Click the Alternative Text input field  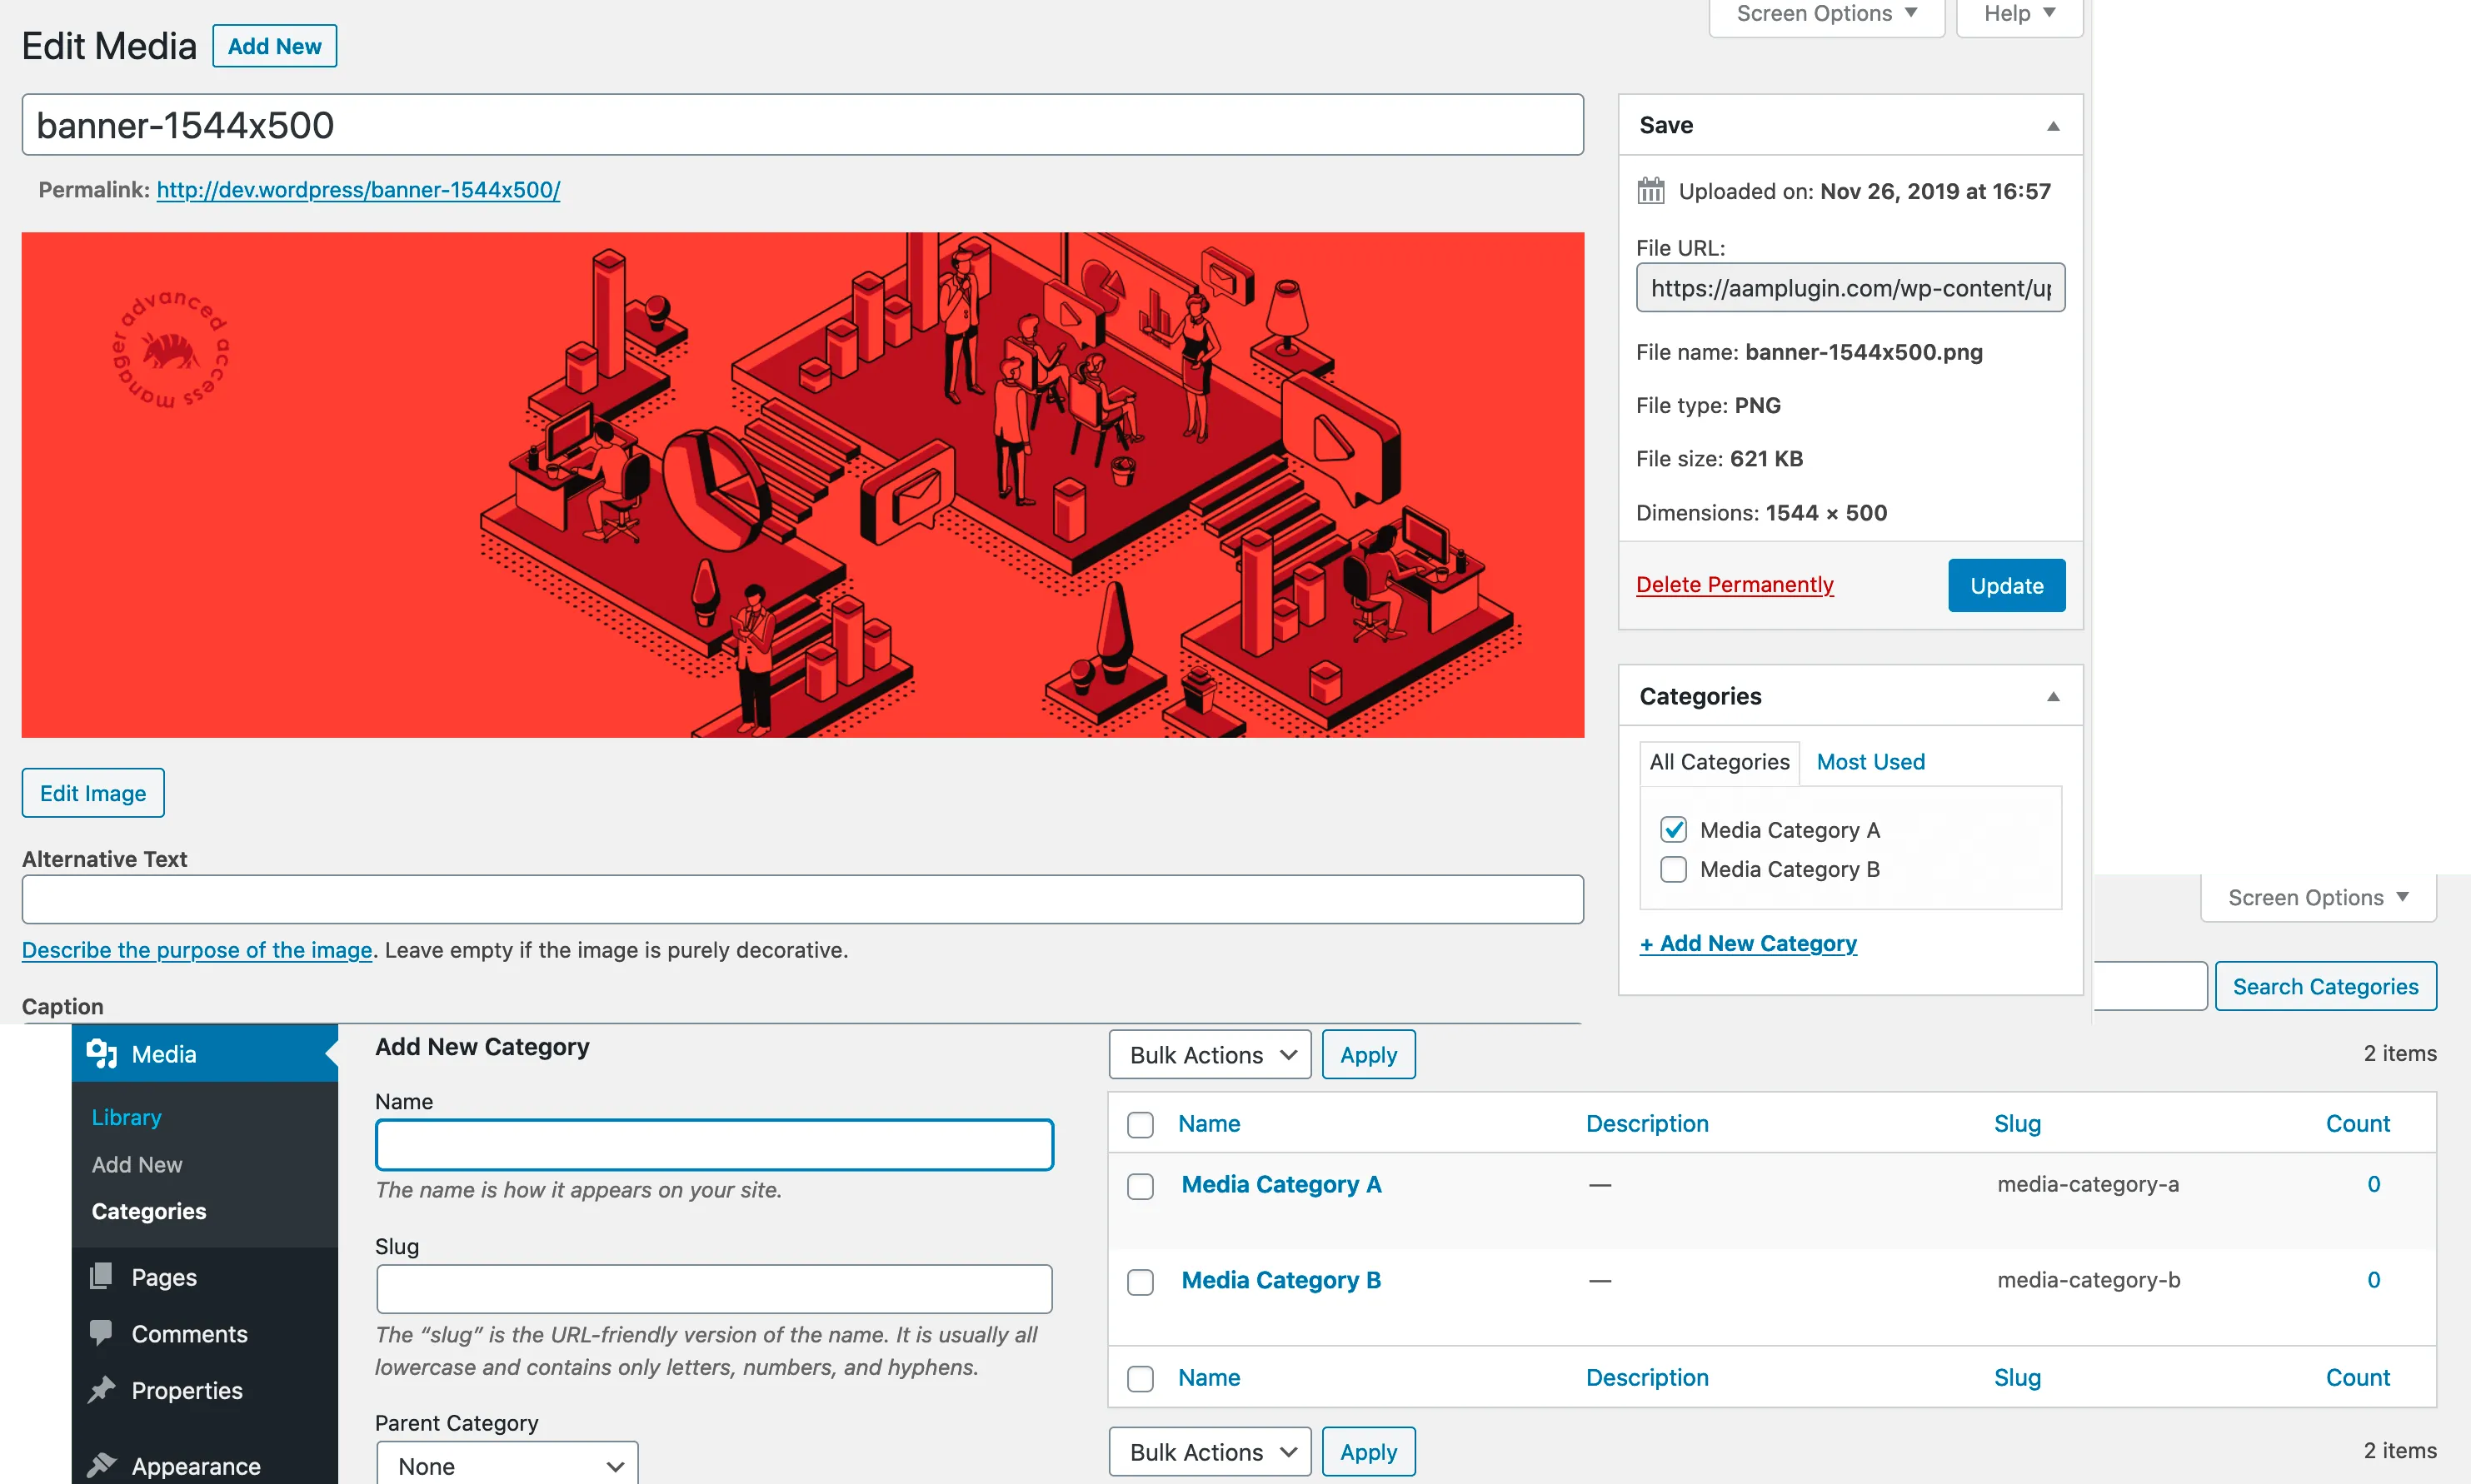click(x=802, y=900)
